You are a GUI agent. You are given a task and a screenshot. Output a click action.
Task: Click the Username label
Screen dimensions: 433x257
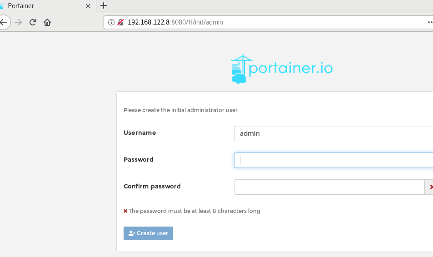(140, 133)
